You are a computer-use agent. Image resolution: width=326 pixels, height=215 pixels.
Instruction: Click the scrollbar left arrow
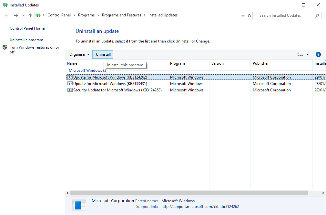(x=67, y=193)
